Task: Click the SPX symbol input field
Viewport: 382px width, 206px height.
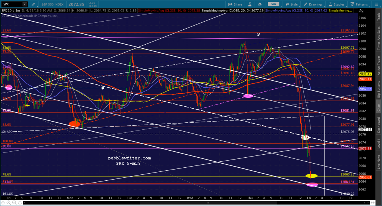Action: 12,4
